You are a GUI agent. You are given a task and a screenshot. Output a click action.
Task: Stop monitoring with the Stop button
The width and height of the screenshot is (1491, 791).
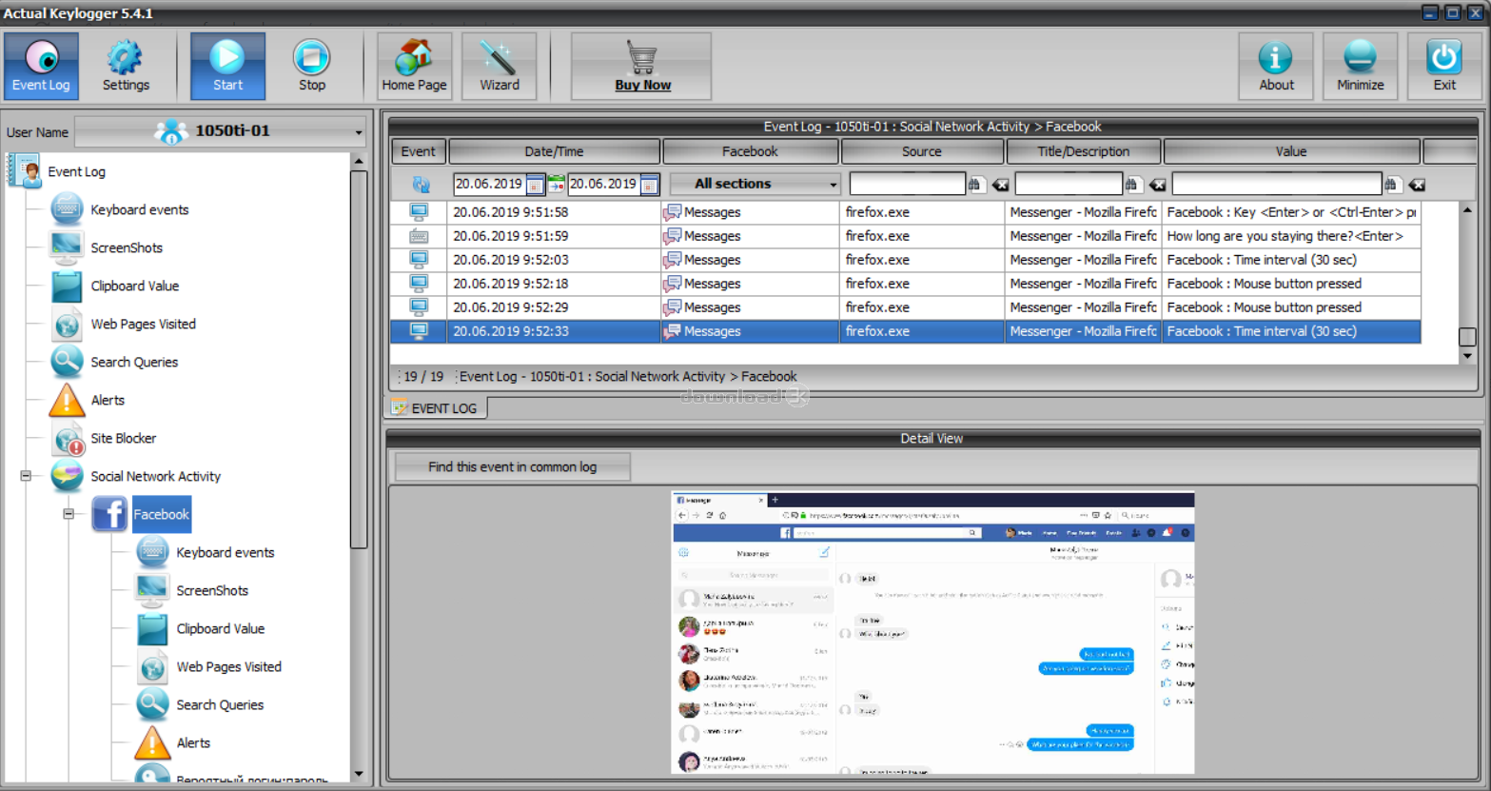point(311,66)
